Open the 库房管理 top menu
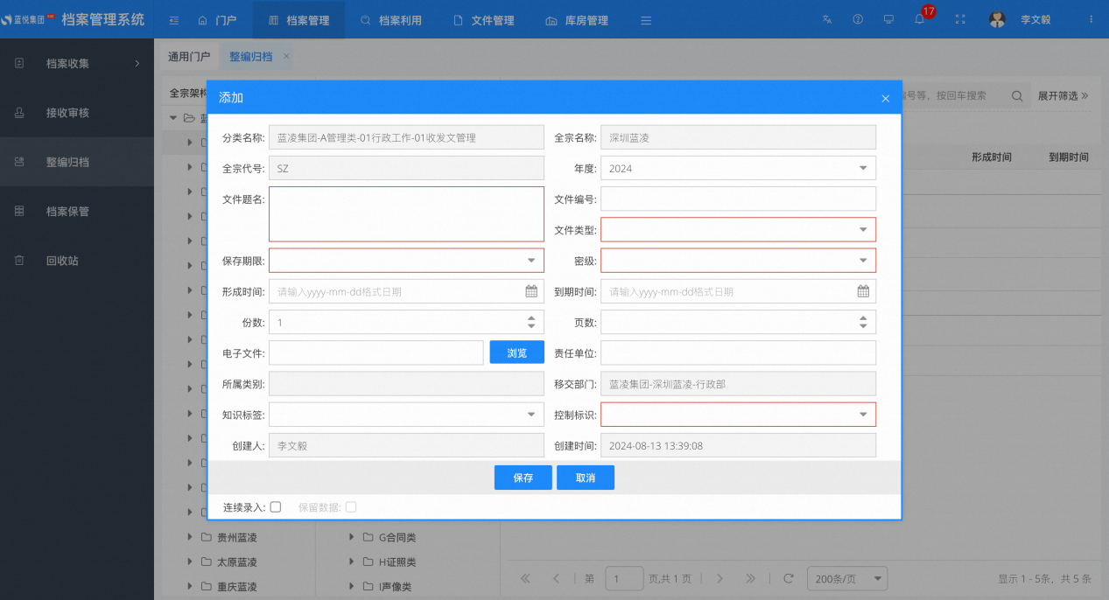 (576, 19)
